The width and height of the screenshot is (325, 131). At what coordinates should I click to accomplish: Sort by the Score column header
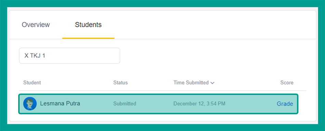[x=287, y=83]
